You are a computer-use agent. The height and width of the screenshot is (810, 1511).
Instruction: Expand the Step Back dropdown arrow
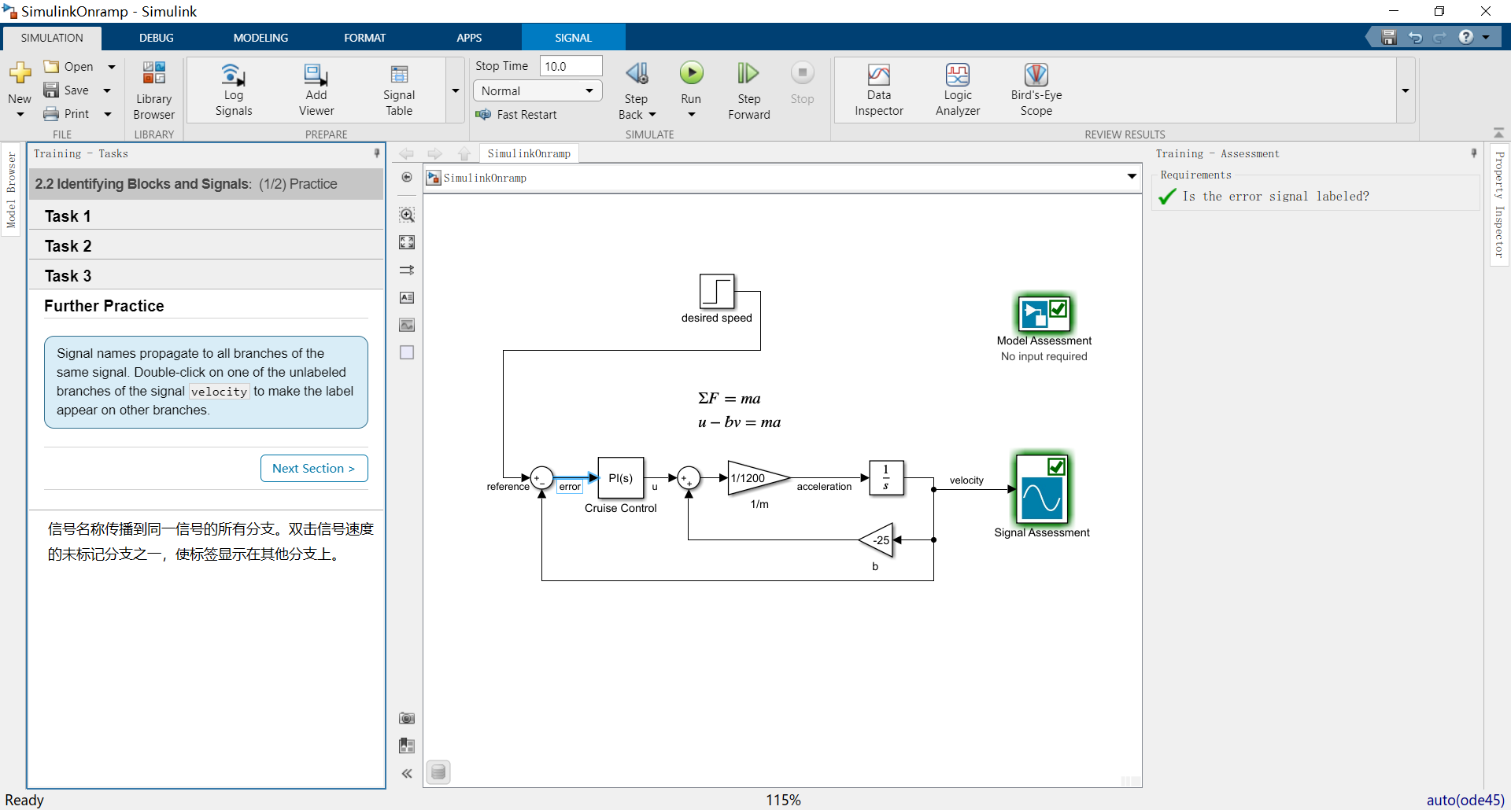(x=652, y=115)
